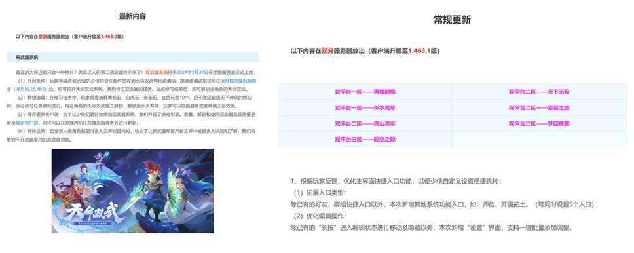Click the red inline 双武器系统 text
The width and height of the screenshot is (634, 253).
157,72
